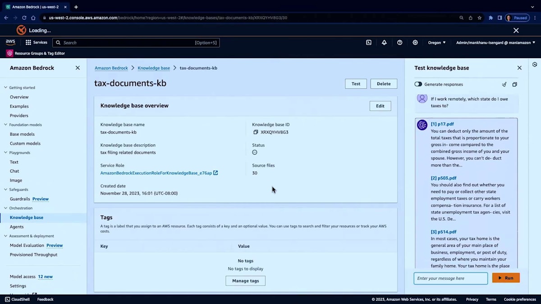
Task: Open Guardrails in the sidebar
Action: pos(20,199)
